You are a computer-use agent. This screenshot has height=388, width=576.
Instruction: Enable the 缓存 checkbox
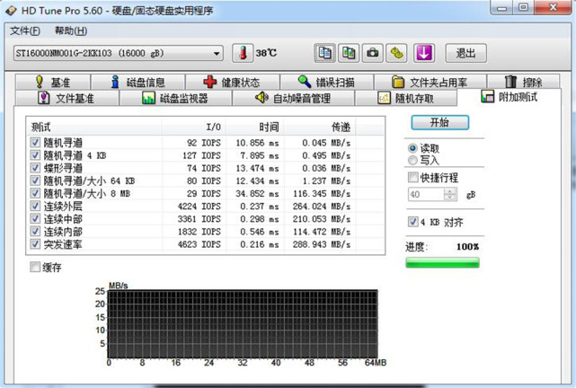tap(36, 267)
